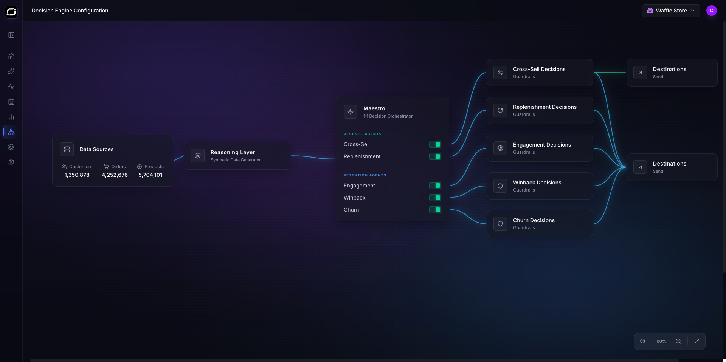
Task: Expand canvas to fullscreen
Action: (697, 341)
